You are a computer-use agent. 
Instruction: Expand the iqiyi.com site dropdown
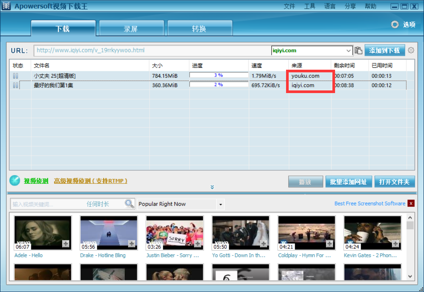(348, 50)
